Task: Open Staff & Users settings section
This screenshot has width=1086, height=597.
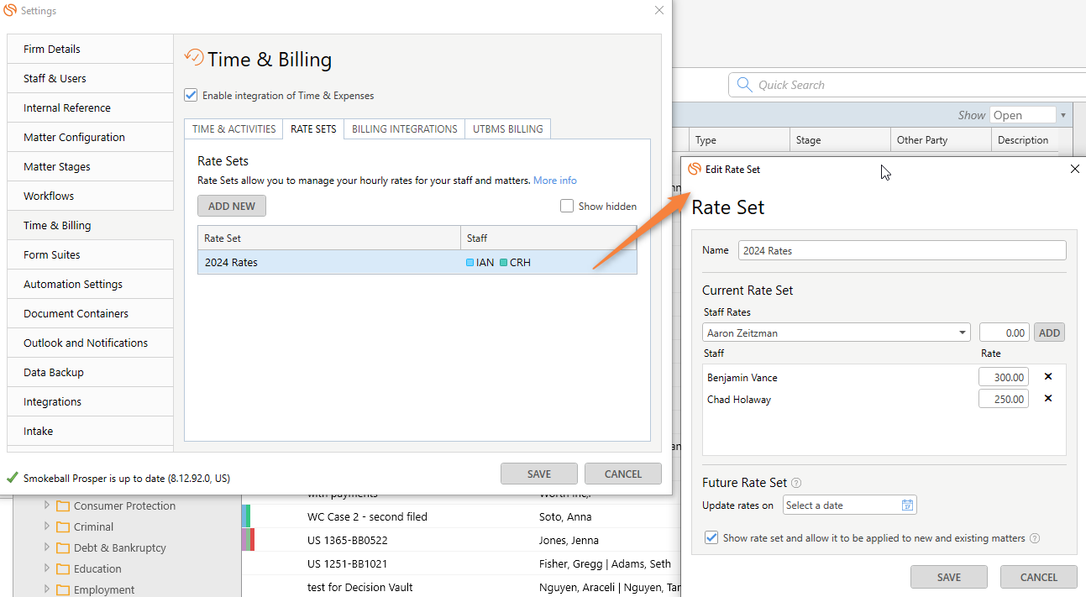Action: (90, 78)
